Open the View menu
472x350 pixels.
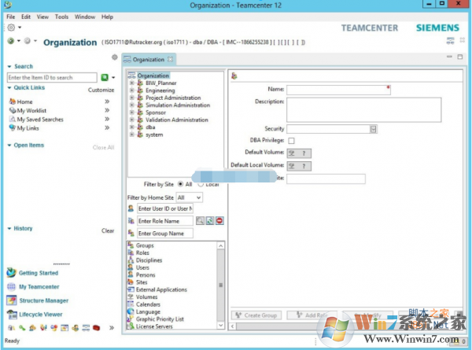(x=42, y=17)
